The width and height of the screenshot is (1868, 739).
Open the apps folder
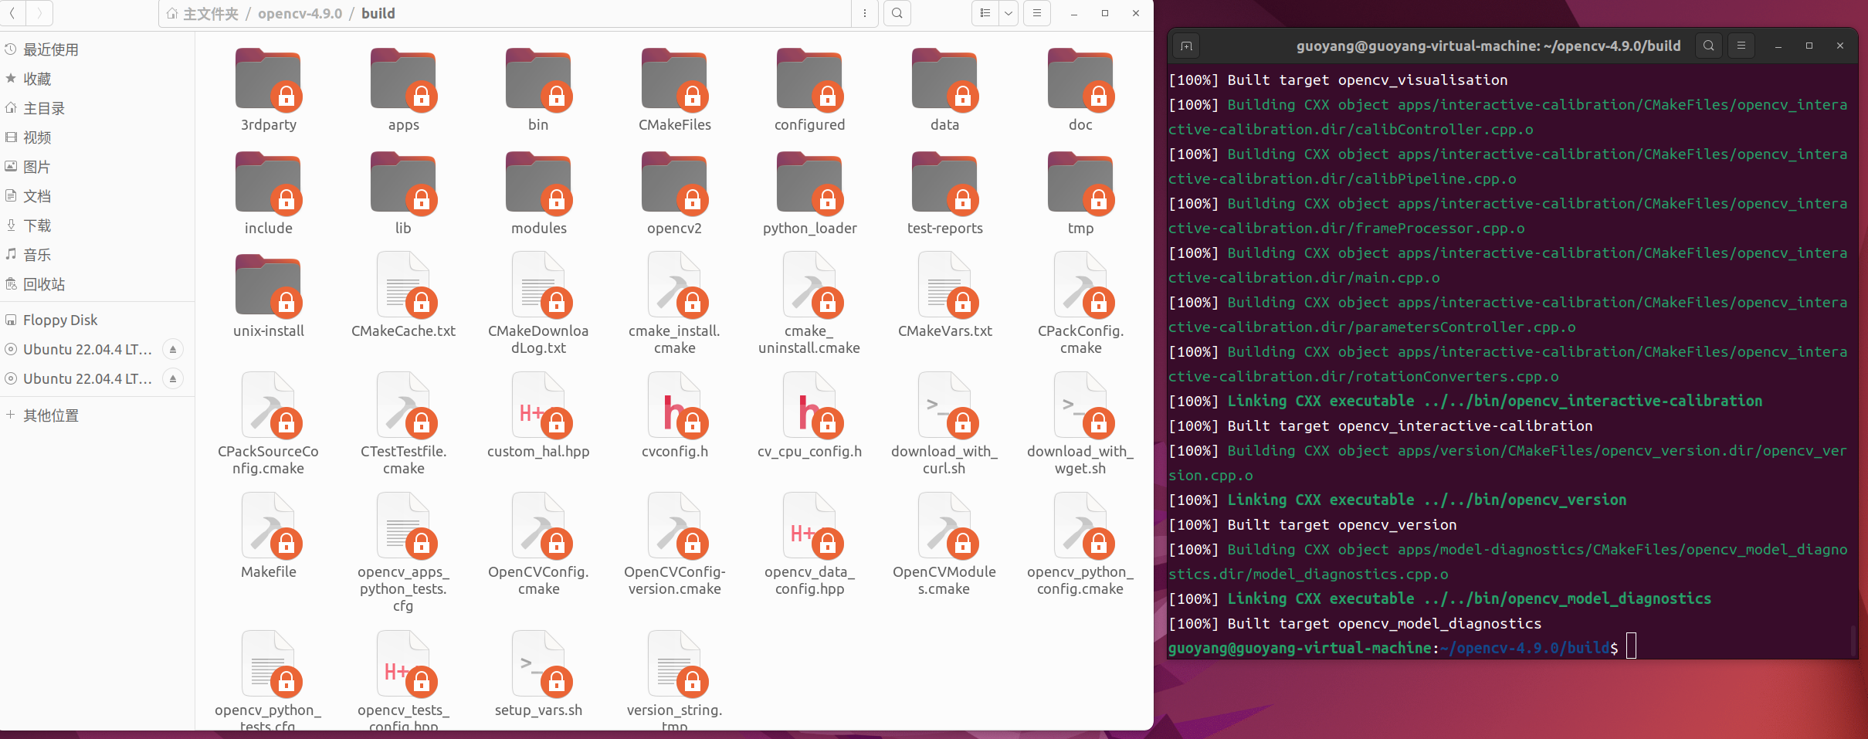403,90
